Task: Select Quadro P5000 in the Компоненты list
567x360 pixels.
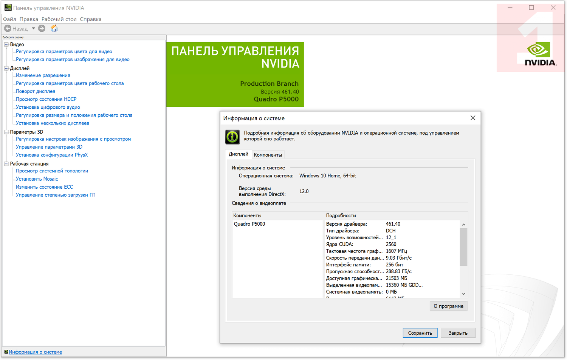Action: point(249,224)
